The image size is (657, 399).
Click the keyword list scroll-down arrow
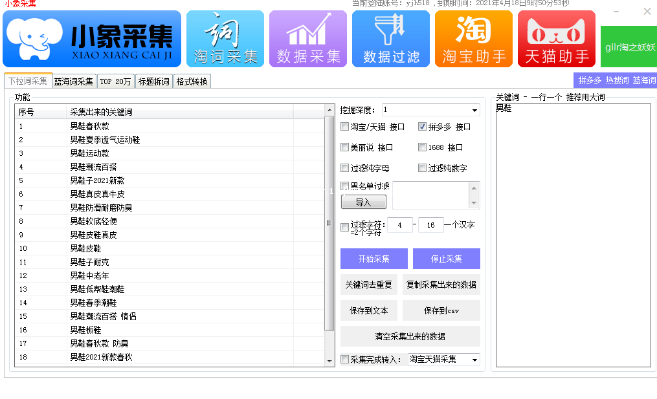(x=329, y=361)
